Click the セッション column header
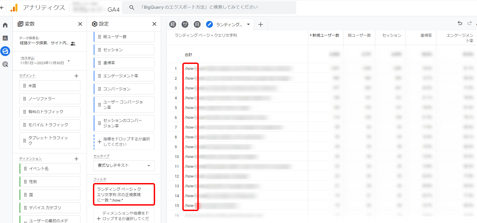Image resolution: width=477 pixels, height=223 pixels. coord(392,35)
